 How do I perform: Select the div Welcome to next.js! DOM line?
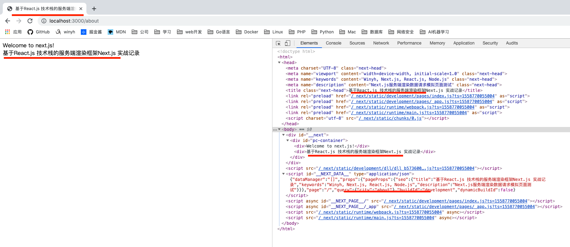click(332, 146)
